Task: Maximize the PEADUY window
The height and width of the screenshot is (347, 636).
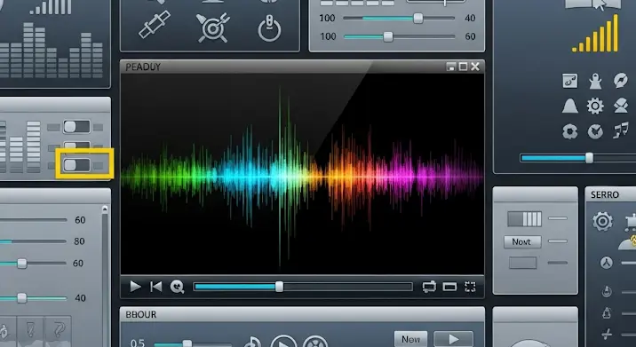Action: click(463, 67)
